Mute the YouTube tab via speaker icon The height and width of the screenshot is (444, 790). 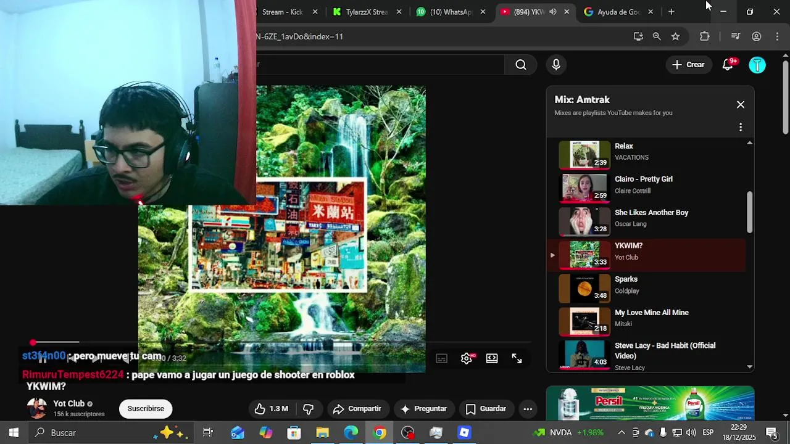tap(552, 12)
